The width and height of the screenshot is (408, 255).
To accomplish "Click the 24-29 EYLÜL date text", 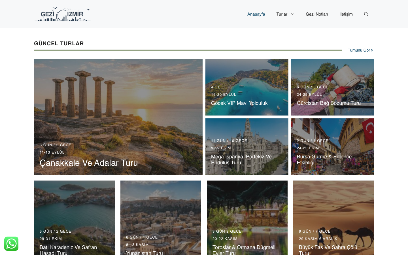I will pos(309,94).
